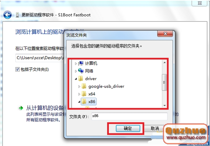Screen dimensions: 210x146
Task: Click the driver folder icon
Action: tap(81, 79)
